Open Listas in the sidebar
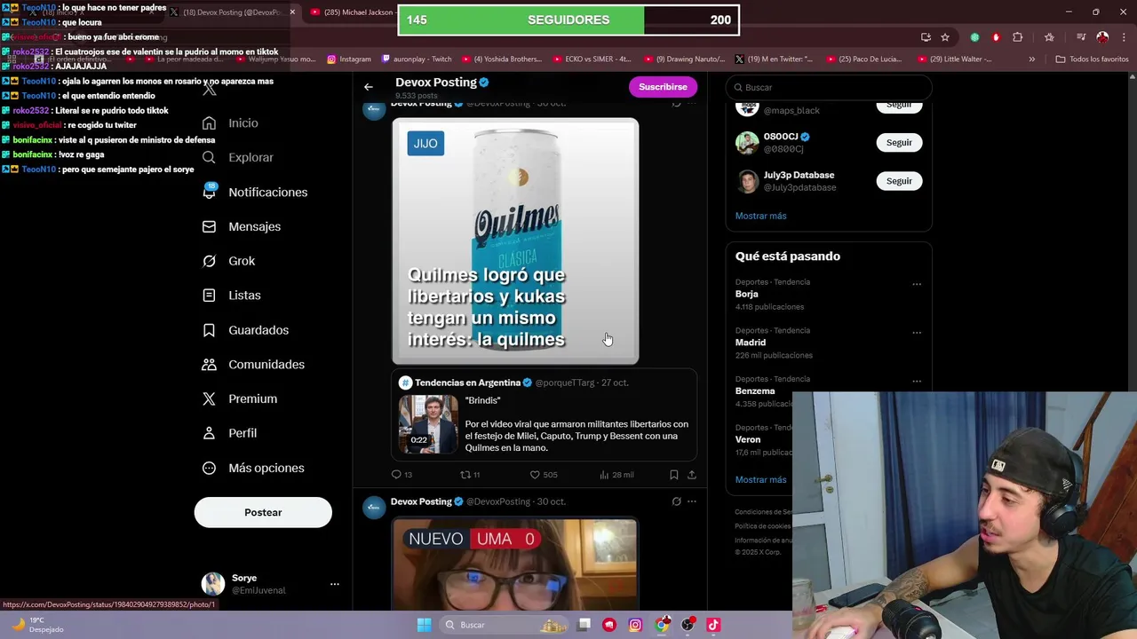1137x639 pixels. click(x=232, y=296)
